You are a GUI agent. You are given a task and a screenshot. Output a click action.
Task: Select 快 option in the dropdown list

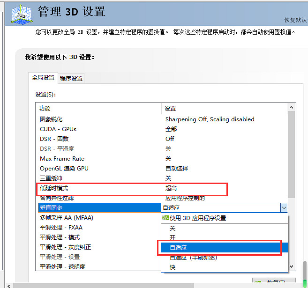tap(225, 267)
